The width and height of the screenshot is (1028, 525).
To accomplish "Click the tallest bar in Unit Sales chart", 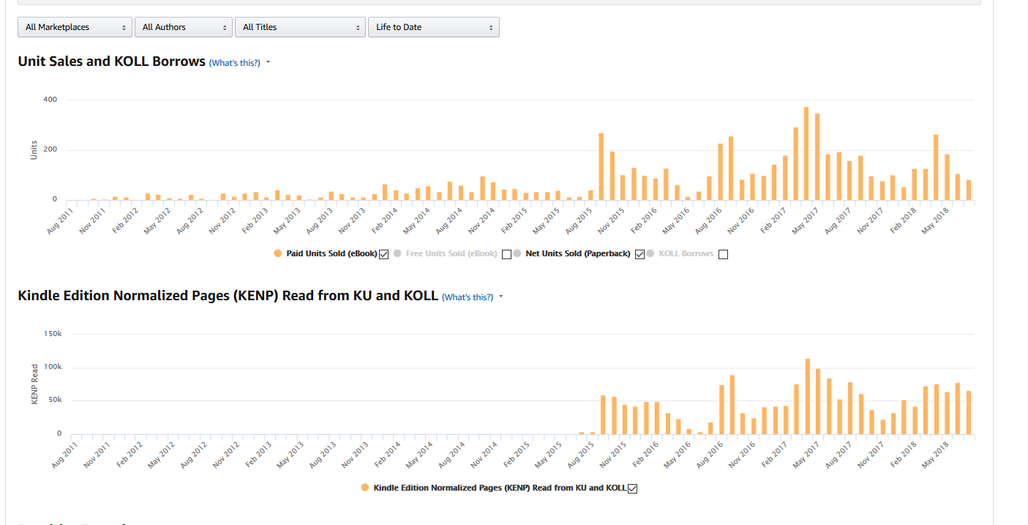I will [x=806, y=154].
